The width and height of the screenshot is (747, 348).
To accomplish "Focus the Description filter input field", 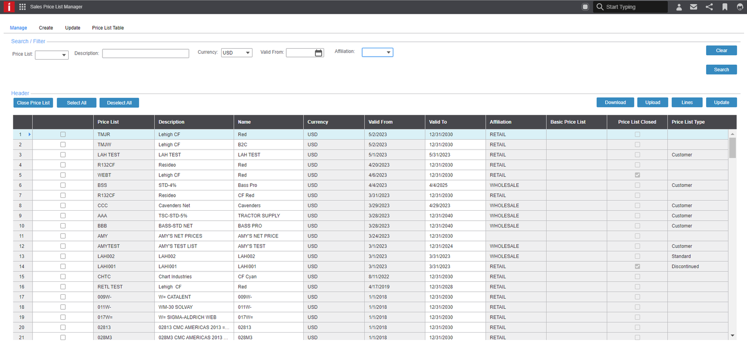I will pos(145,54).
